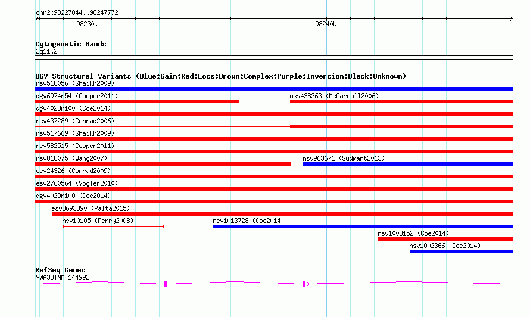Screen dimensions: 530x317
Task: Click the second VWA3B exon with arrow
Action: 306,284
